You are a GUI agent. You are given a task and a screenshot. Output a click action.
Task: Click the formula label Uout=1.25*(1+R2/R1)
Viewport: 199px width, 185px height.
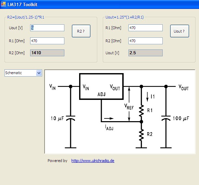[125, 17]
